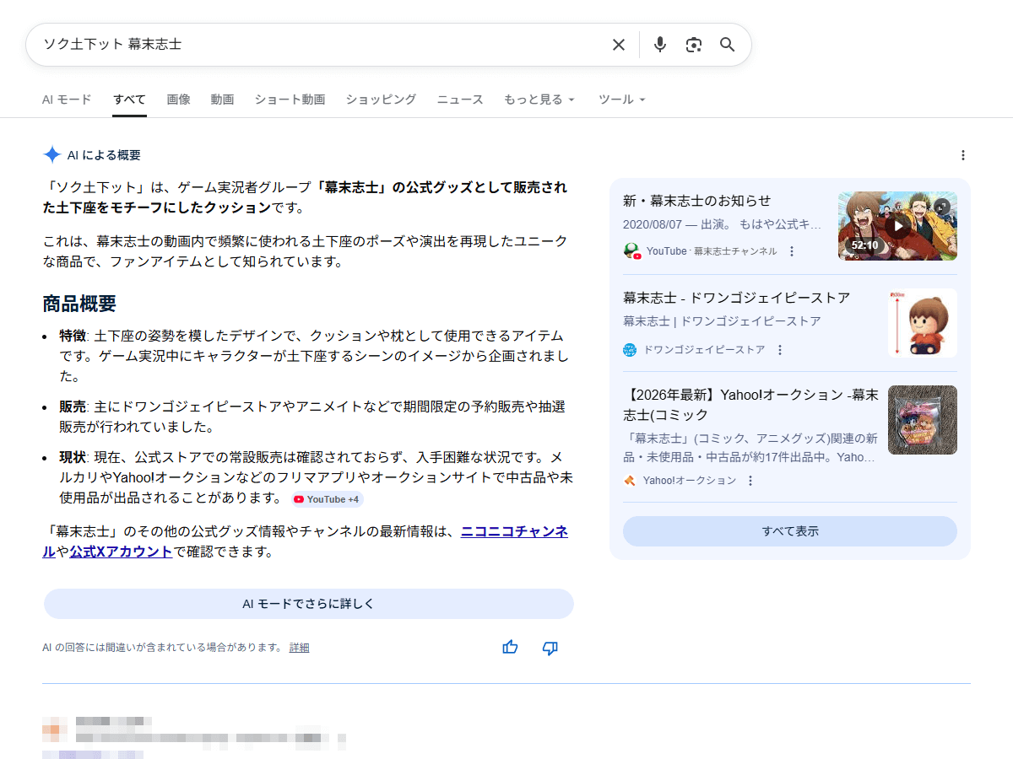Click in the search box text field
The height and width of the screenshot is (759, 1013).
click(x=321, y=45)
